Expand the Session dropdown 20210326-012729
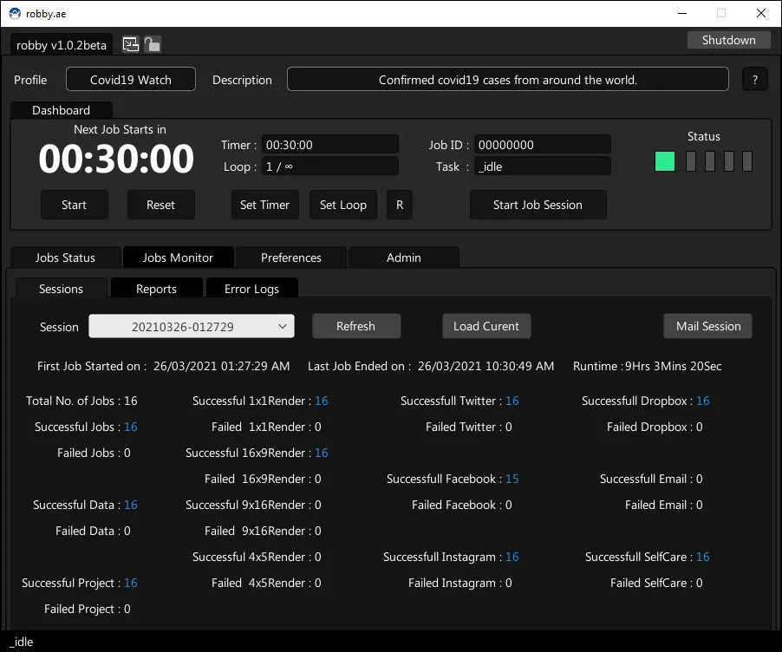This screenshot has width=782, height=652. (x=192, y=327)
